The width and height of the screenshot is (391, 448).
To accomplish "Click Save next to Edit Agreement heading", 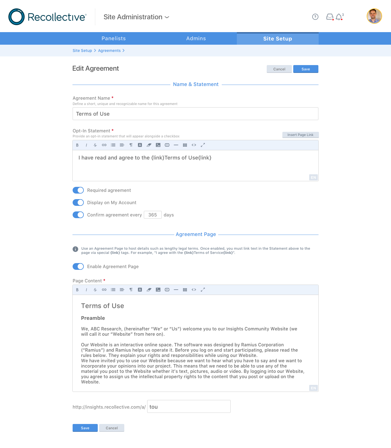I will tap(306, 69).
